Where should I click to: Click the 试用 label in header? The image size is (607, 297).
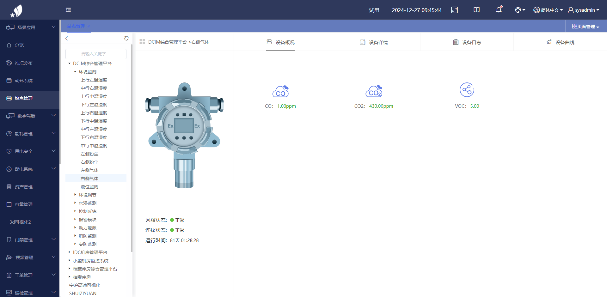[374, 10]
